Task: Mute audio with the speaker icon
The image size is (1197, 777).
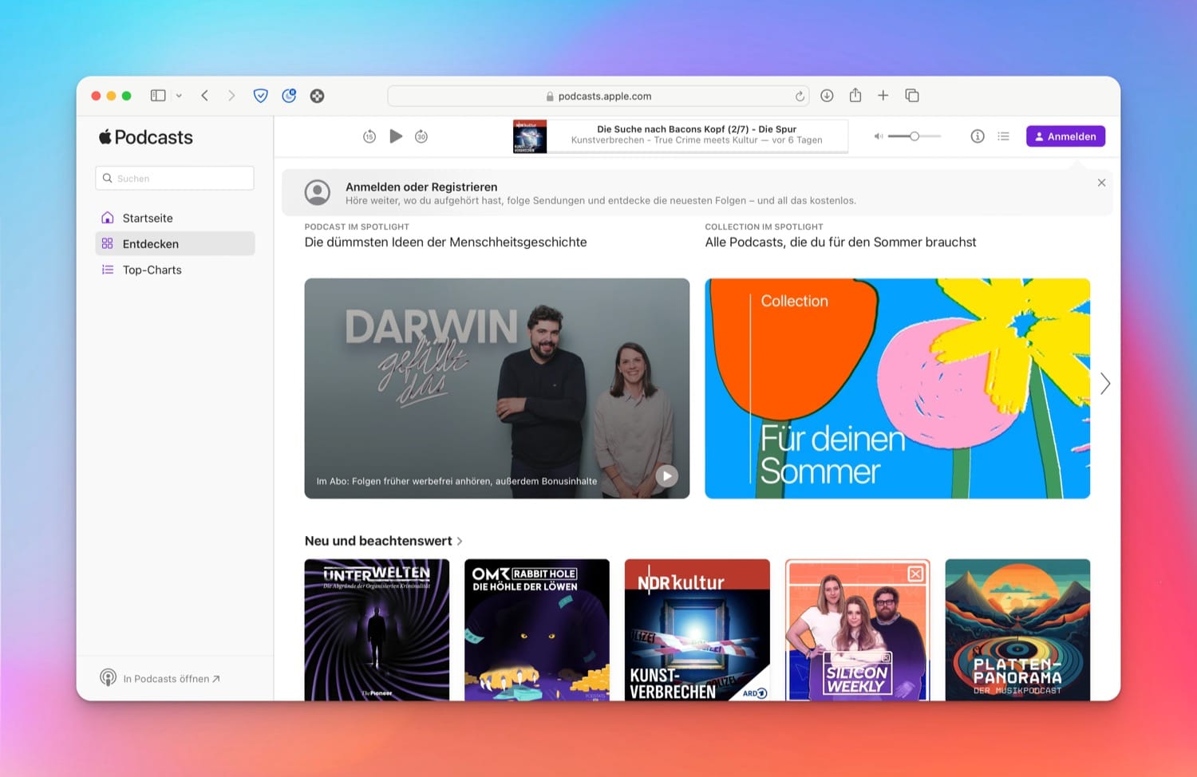Action: 878,136
